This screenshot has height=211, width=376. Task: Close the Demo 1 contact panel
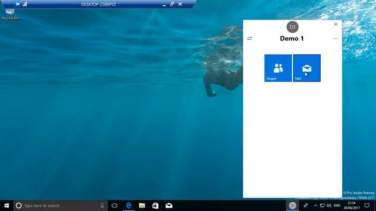(x=335, y=24)
